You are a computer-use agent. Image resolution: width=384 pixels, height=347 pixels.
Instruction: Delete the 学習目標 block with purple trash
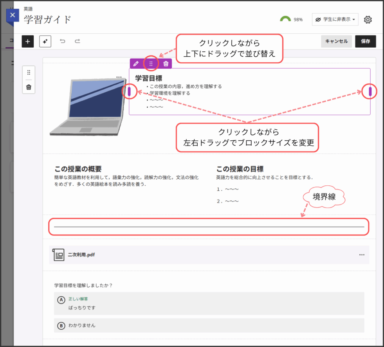[x=166, y=64]
